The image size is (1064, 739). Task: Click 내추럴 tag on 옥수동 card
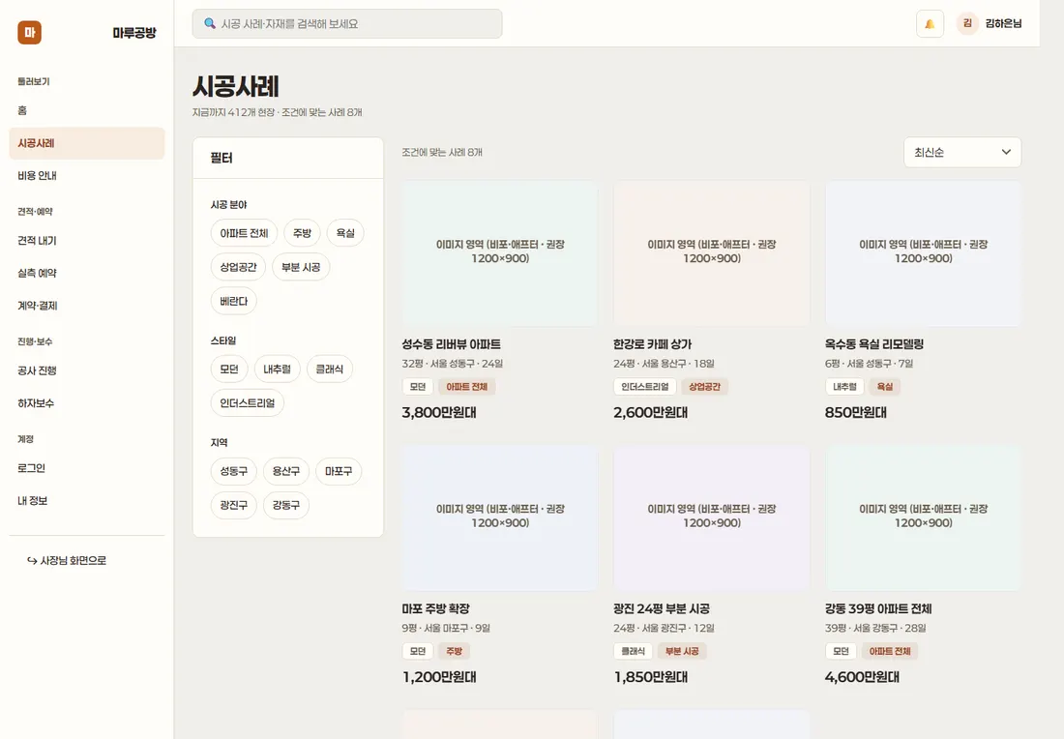844,387
